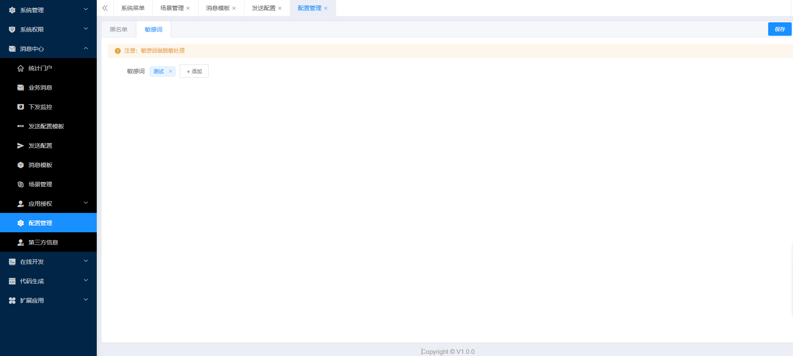Close the 场景管理 tab
The width and height of the screenshot is (793, 356).
pyautogui.click(x=188, y=8)
